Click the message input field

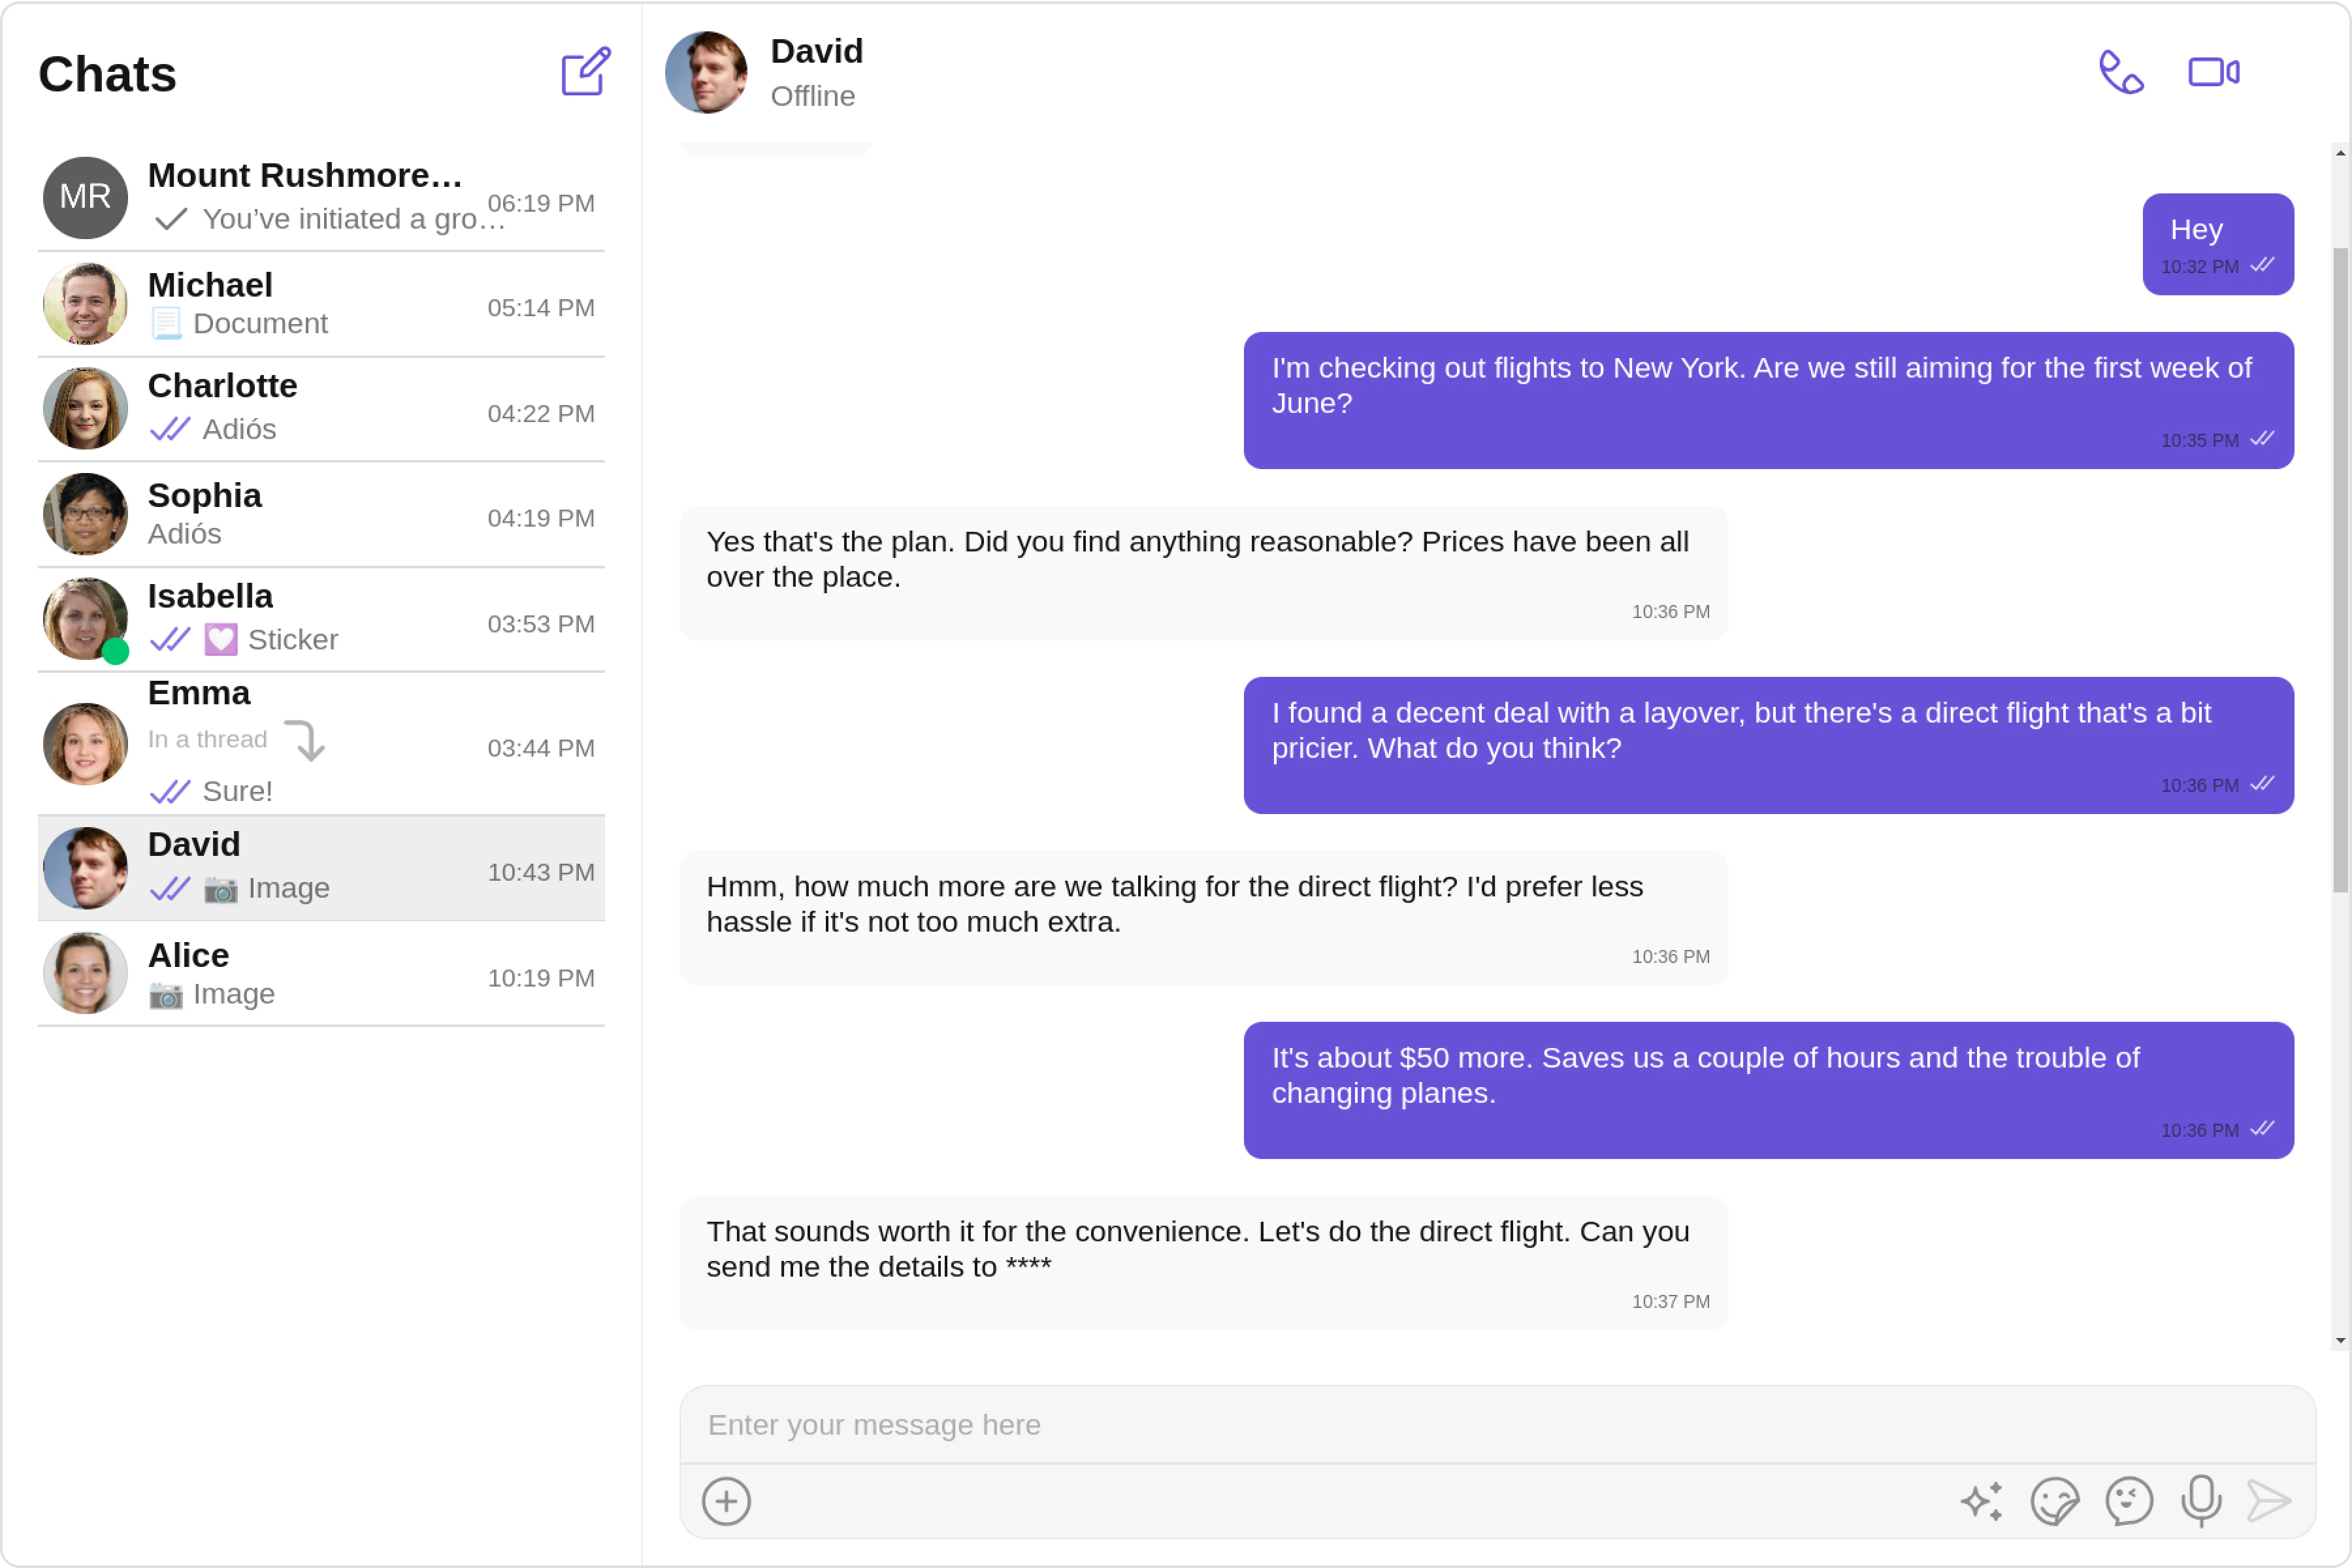(x=1497, y=1425)
